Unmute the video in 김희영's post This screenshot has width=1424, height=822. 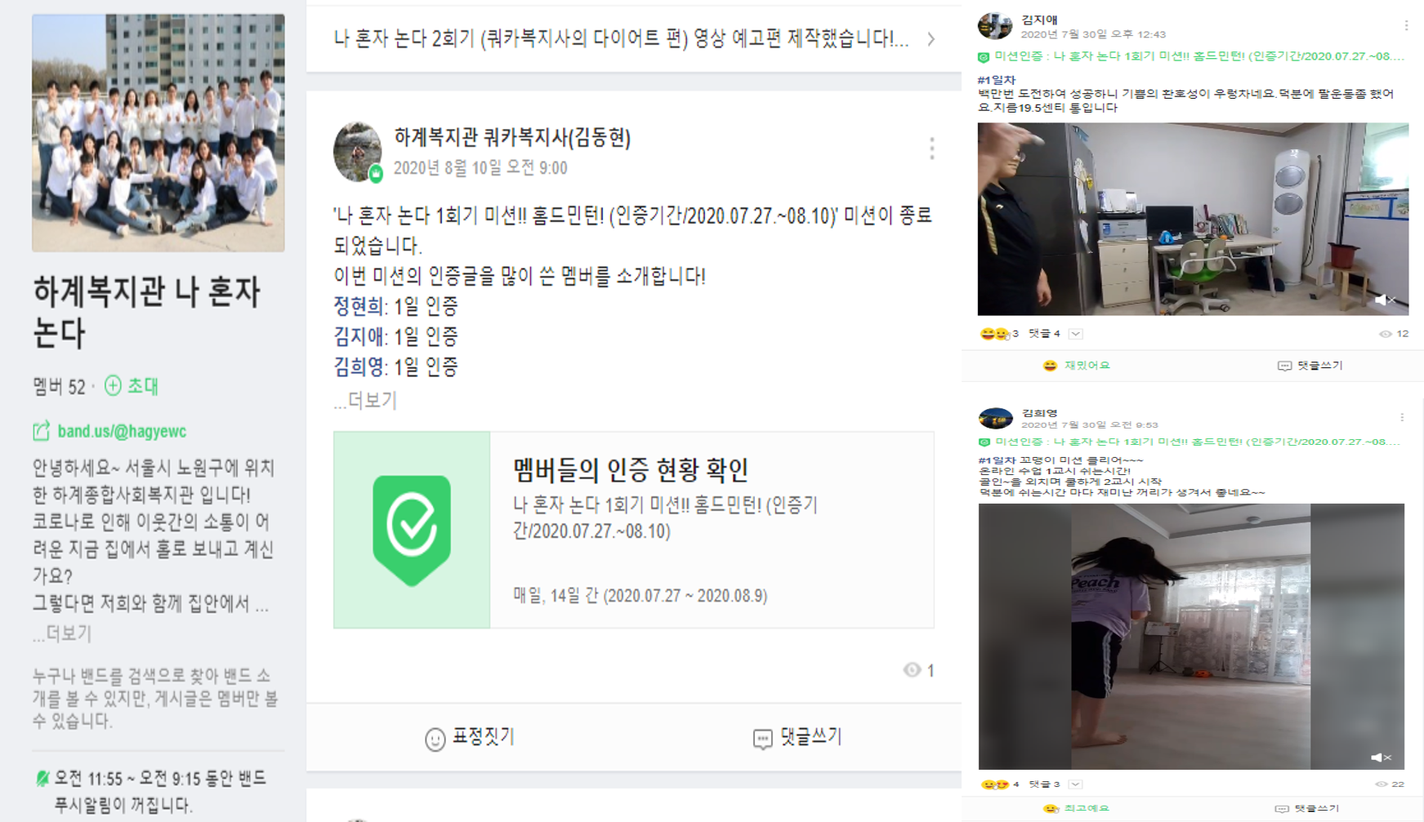coord(1381,758)
